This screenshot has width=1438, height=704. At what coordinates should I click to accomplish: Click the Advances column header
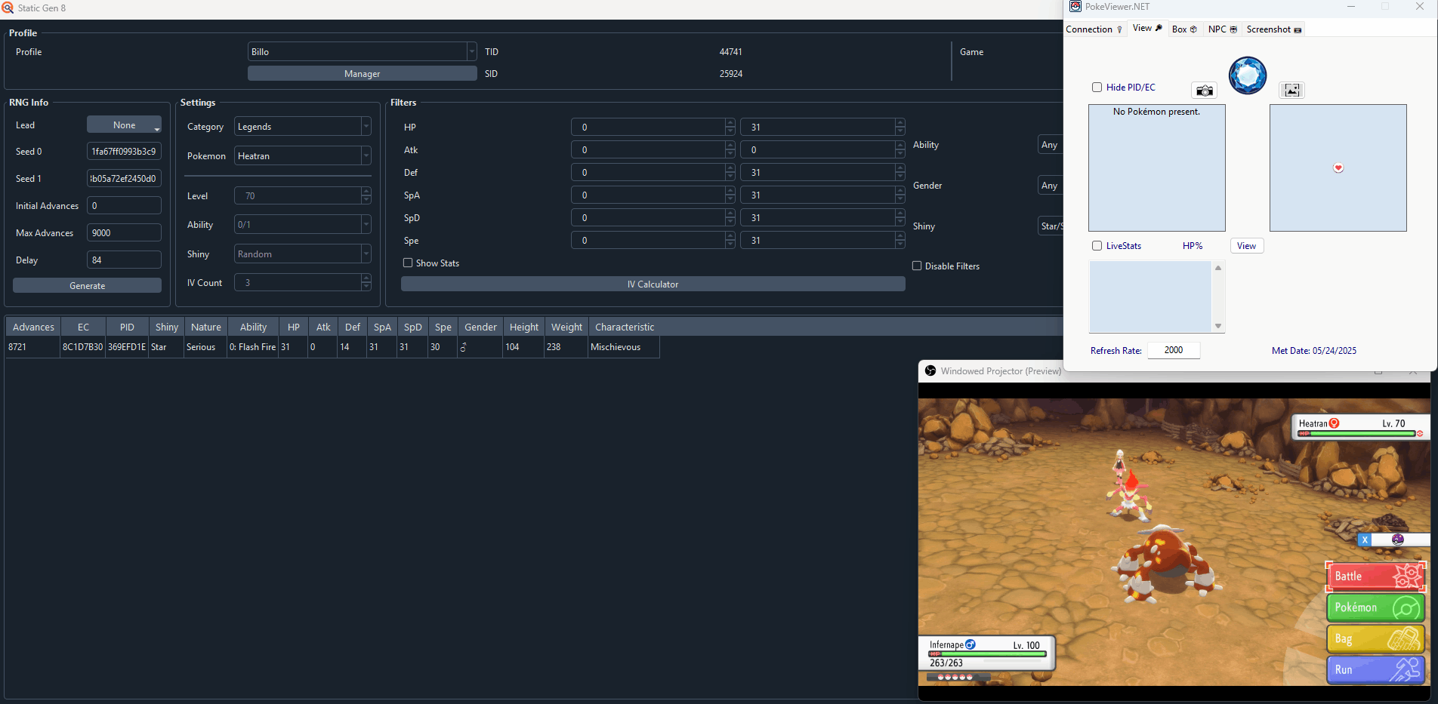pos(33,327)
